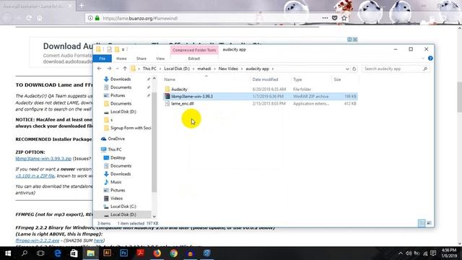Reload the browser page

click(x=29, y=18)
